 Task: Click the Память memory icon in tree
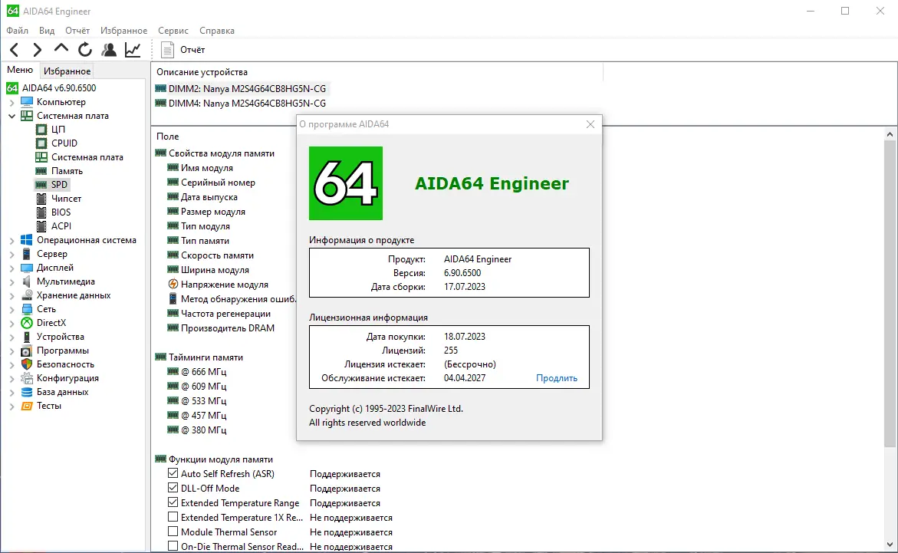pyautogui.click(x=41, y=171)
